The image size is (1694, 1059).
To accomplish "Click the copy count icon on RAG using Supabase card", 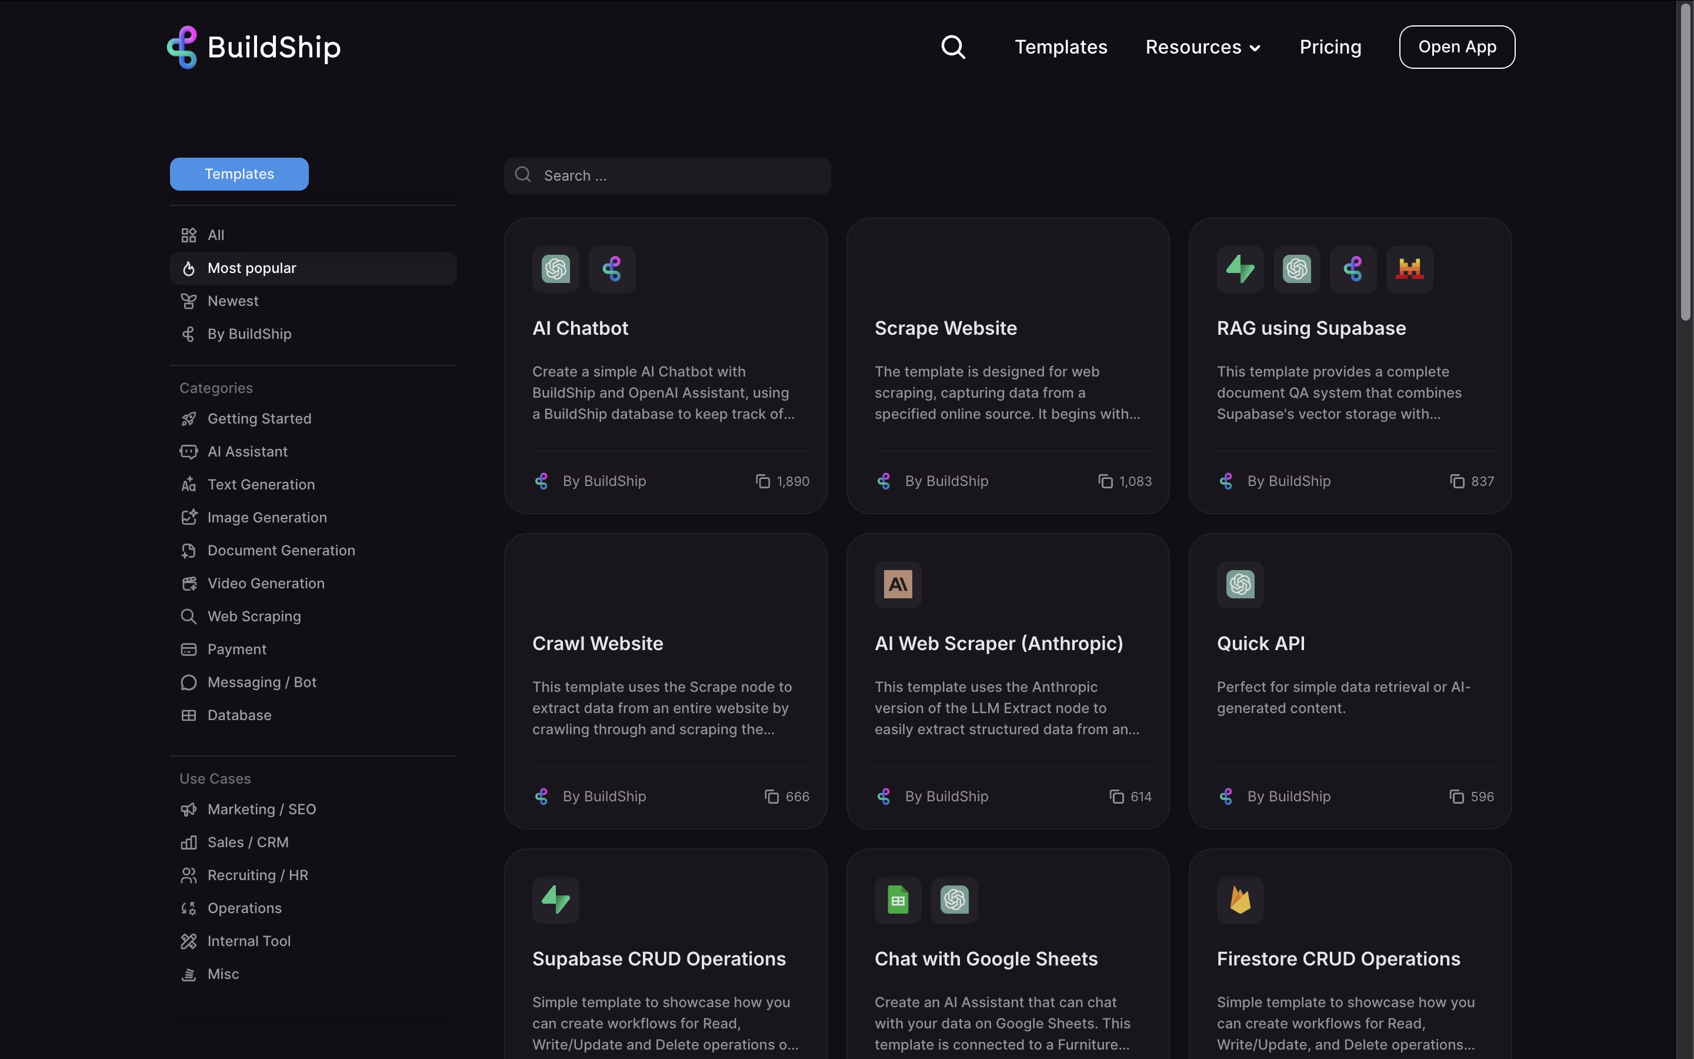I will 1458,481.
